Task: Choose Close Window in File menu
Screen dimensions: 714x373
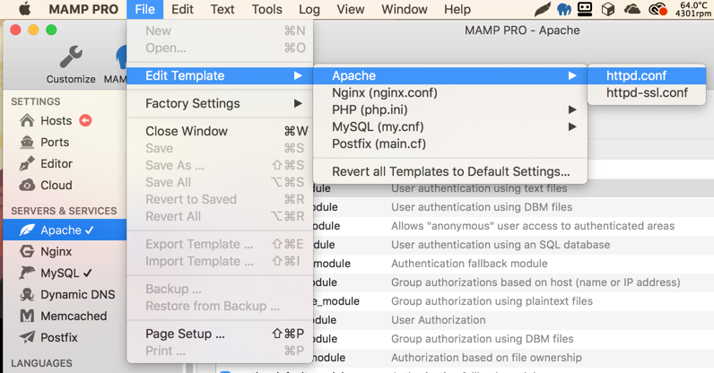Action: (x=220, y=131)
